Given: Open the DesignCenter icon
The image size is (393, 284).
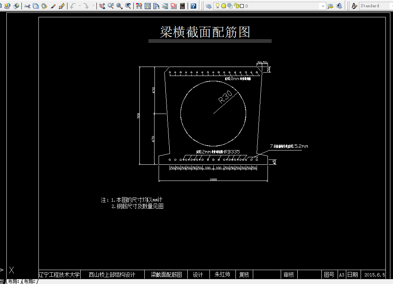Looking at the screenshot, I should (148, 6).
